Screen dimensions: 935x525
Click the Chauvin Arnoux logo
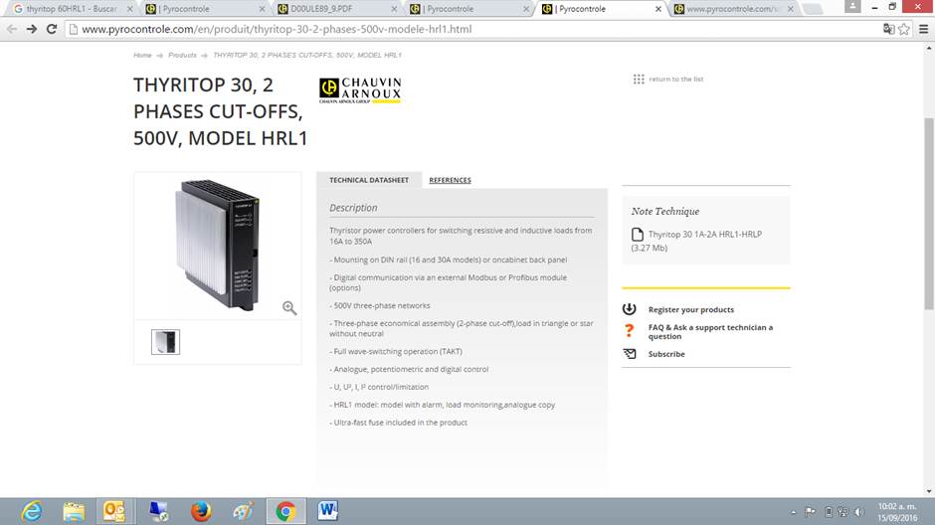pos(360,89)
